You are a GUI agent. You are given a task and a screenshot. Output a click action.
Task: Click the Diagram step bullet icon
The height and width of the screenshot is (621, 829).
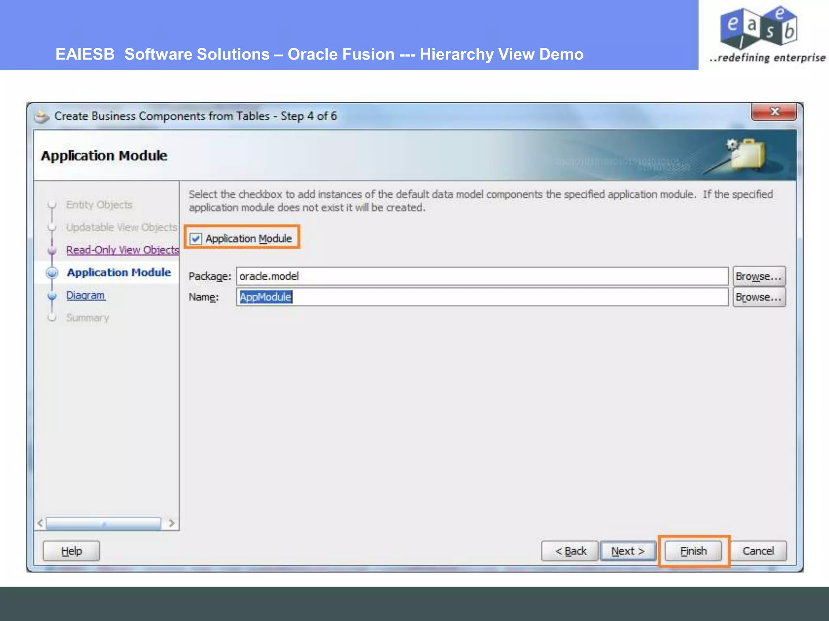(x=52, y=296)
